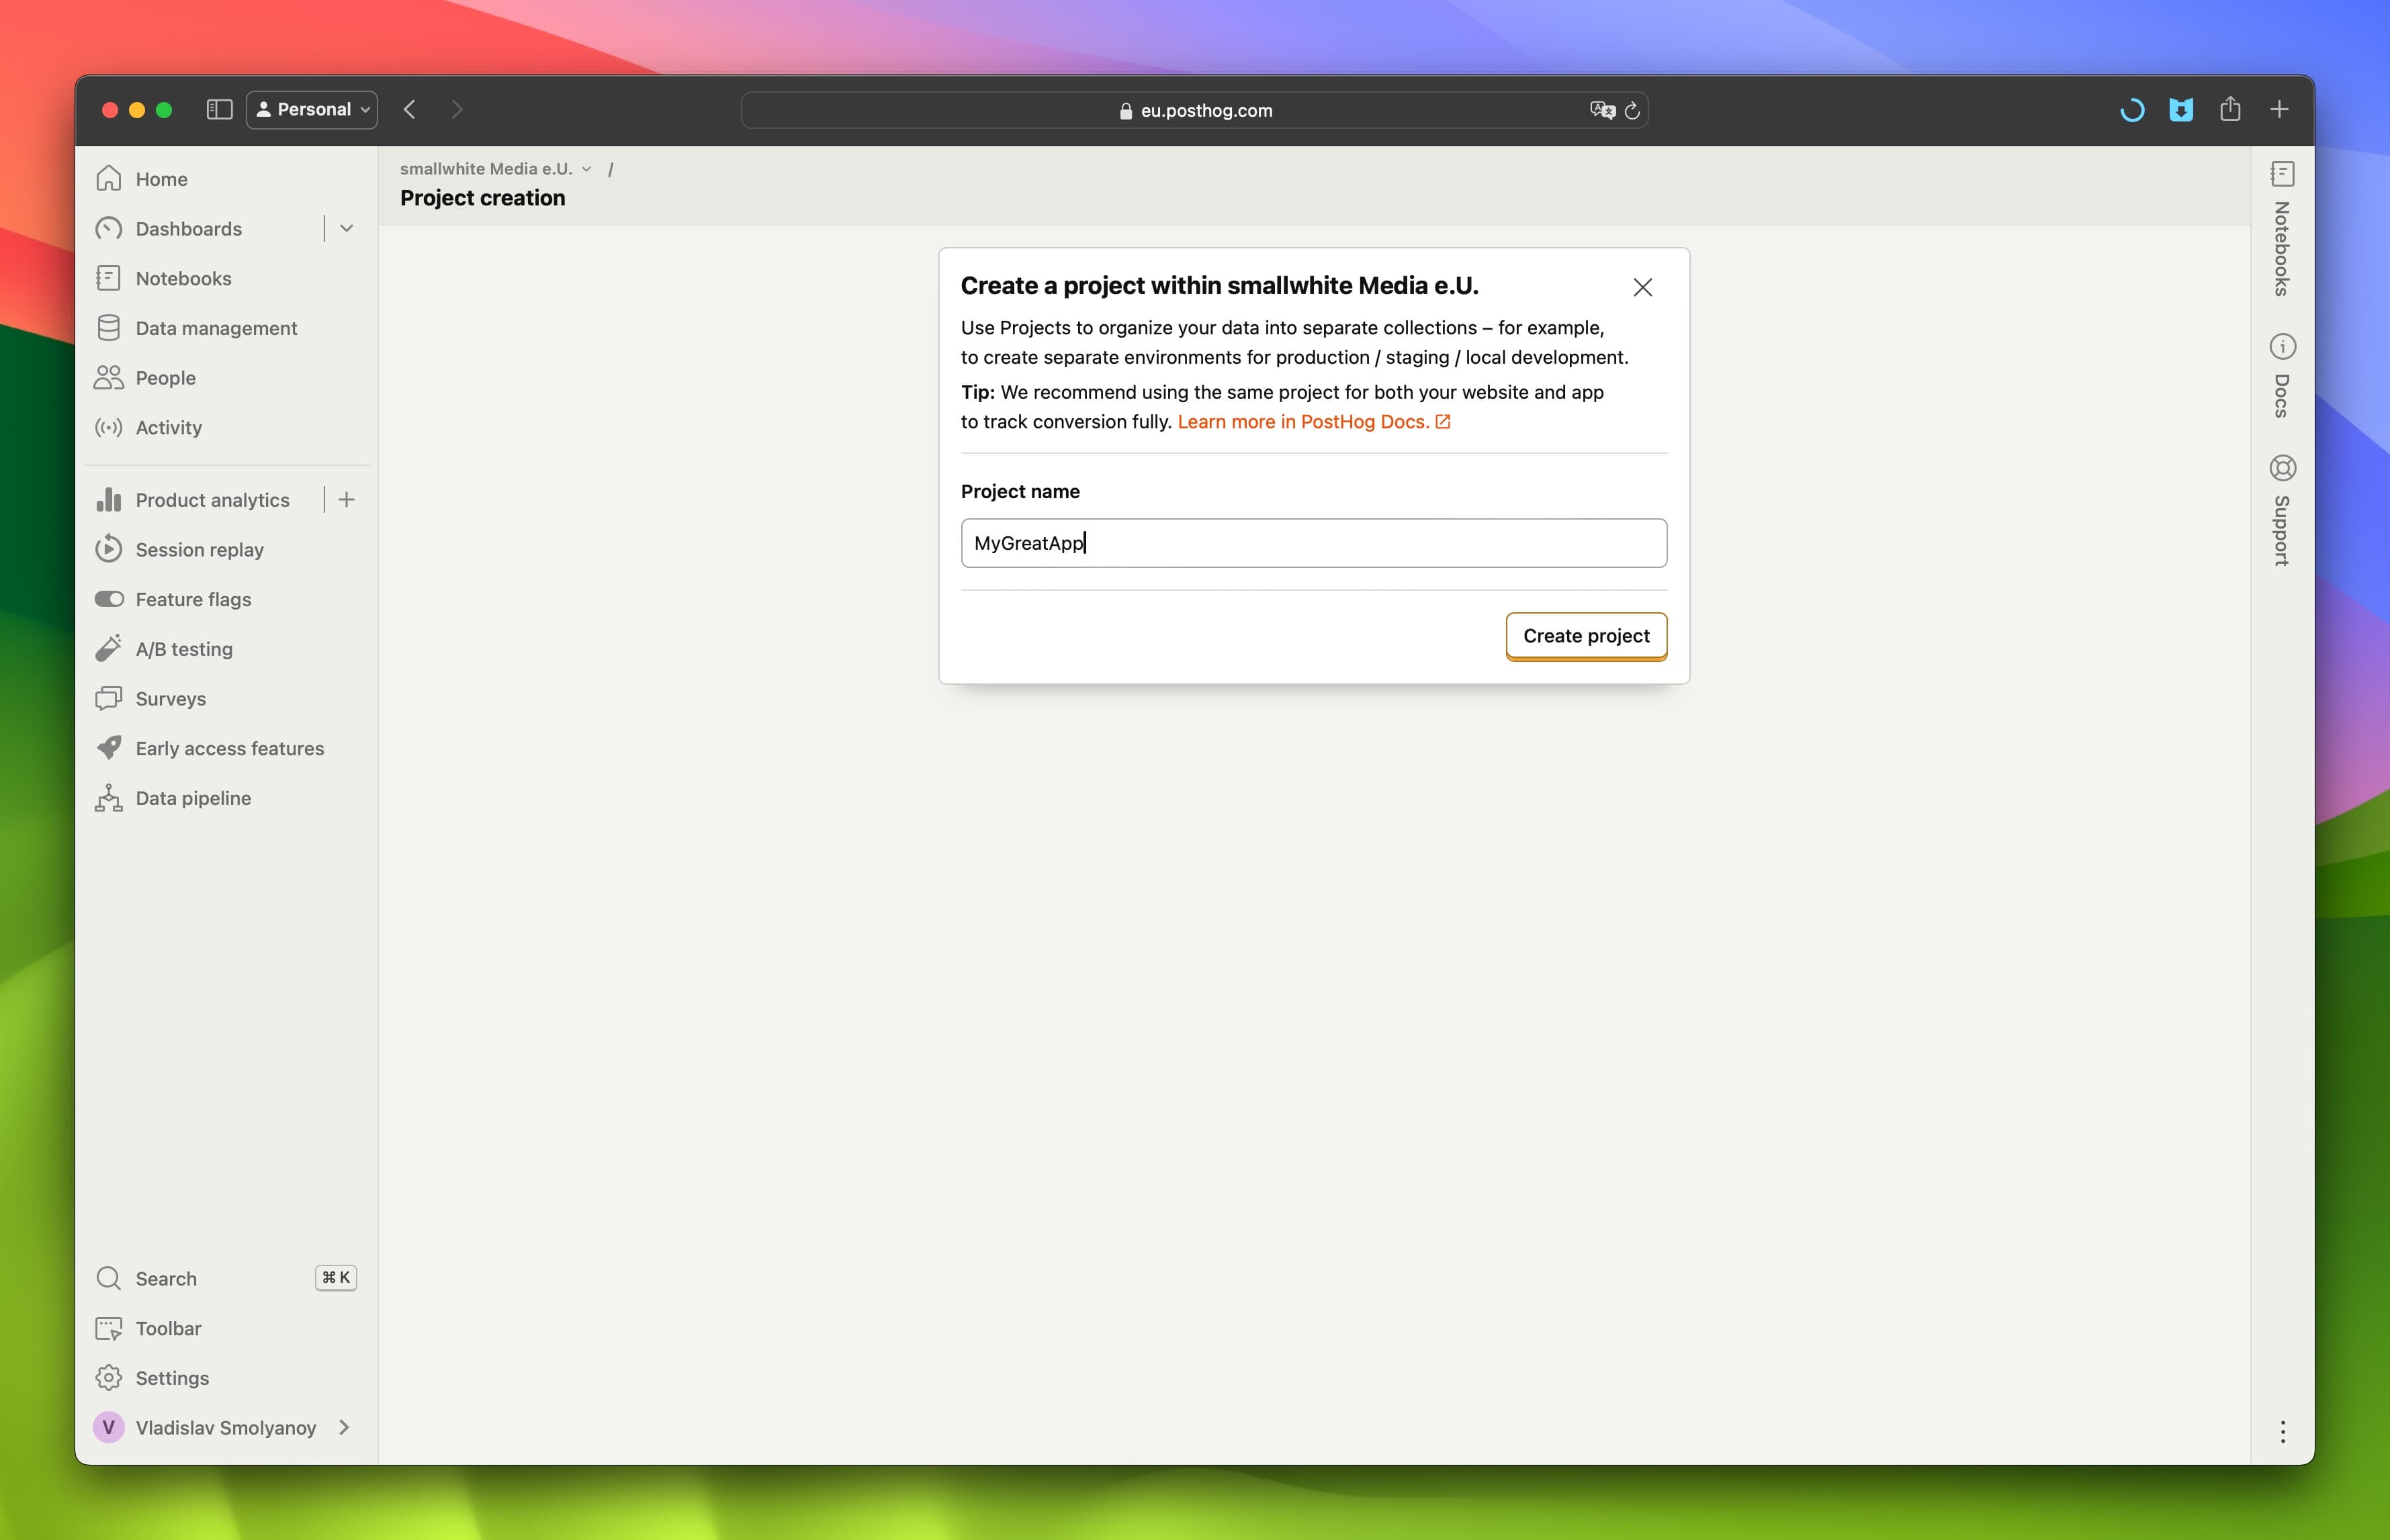Open Settings in sidebar

[x=227, y=1378]
